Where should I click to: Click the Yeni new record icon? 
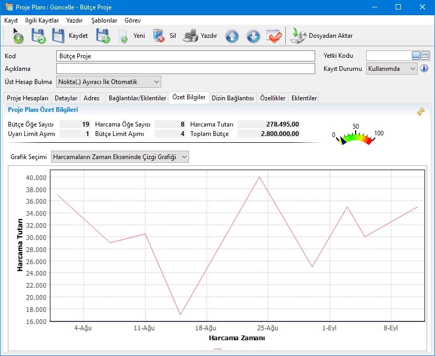[x=123, y=36]
